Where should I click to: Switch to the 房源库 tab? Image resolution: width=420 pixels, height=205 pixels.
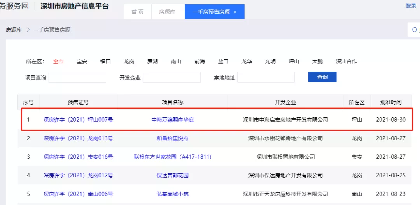[167, 12]
